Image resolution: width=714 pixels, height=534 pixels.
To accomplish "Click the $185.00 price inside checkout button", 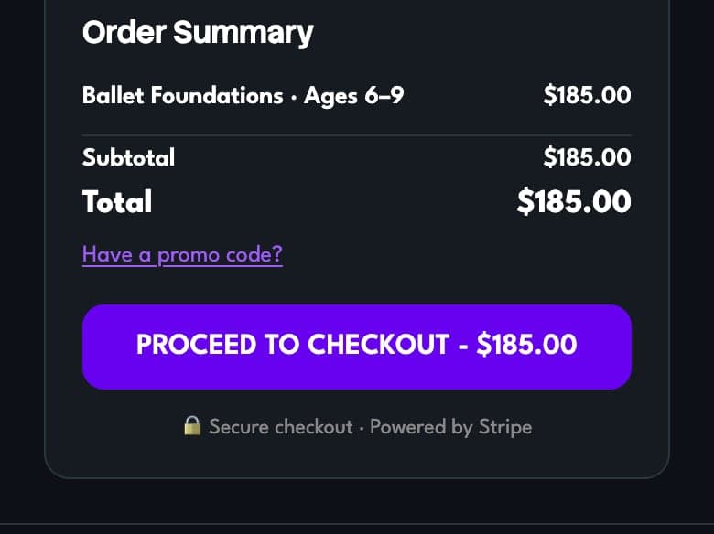I will tap(526, 345).
